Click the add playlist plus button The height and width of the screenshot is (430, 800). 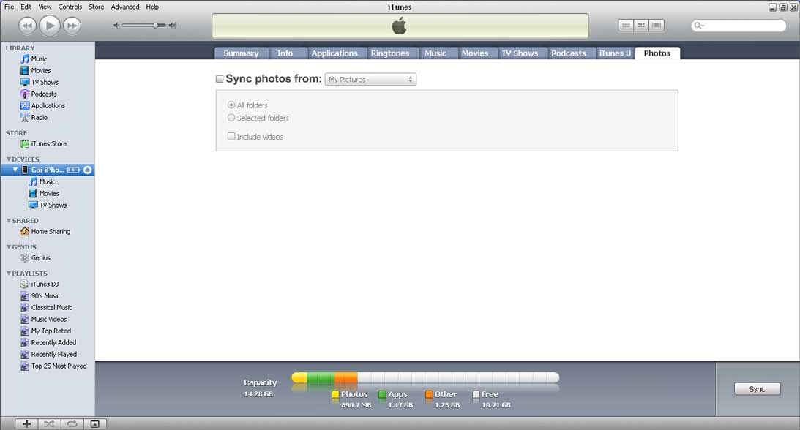pyautogui.click(x=27, y=424)
